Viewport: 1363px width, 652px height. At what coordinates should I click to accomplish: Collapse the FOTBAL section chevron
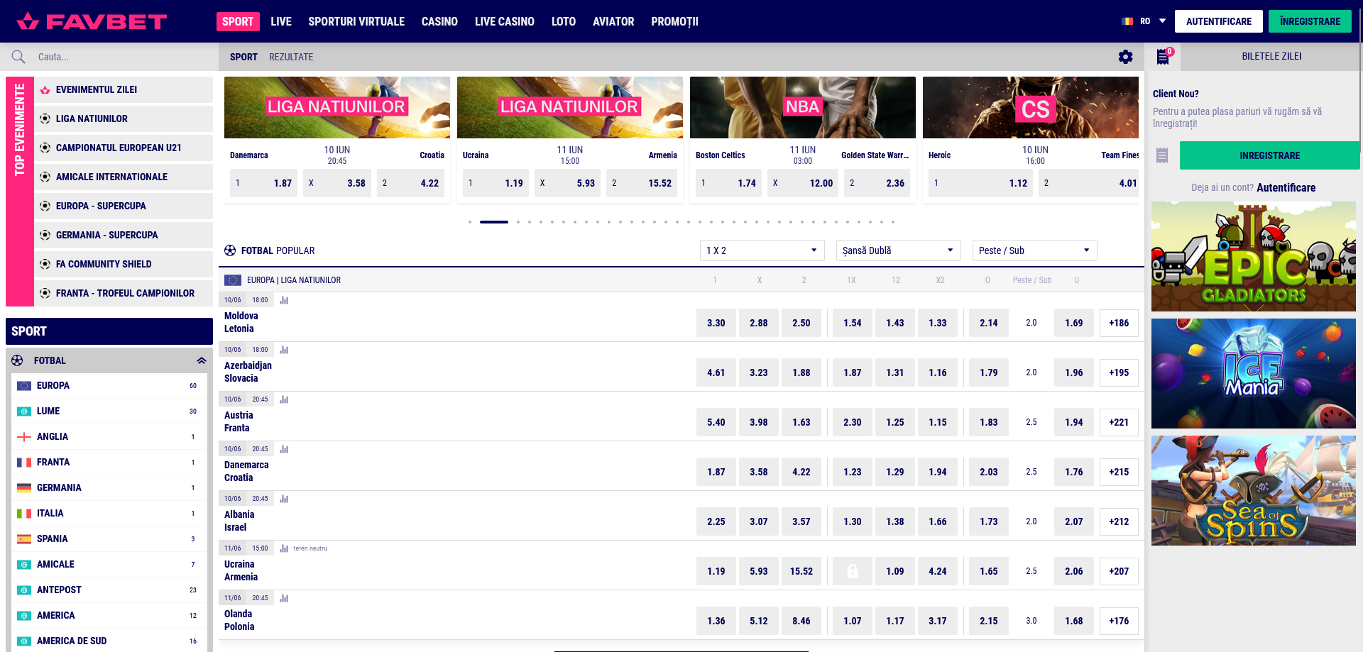point(202,360)
